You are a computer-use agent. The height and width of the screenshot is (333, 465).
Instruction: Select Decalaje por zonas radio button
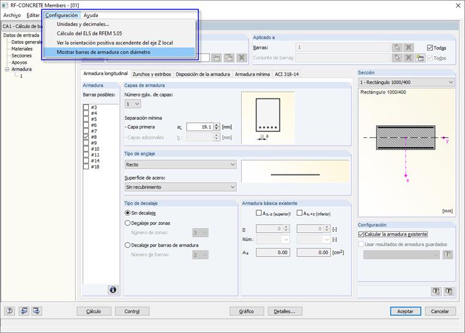[127, 223]
